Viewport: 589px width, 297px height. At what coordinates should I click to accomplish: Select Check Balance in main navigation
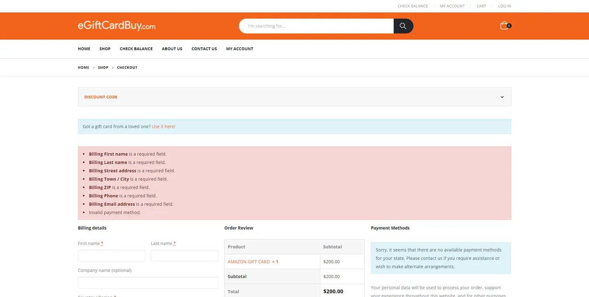[136, 49]
